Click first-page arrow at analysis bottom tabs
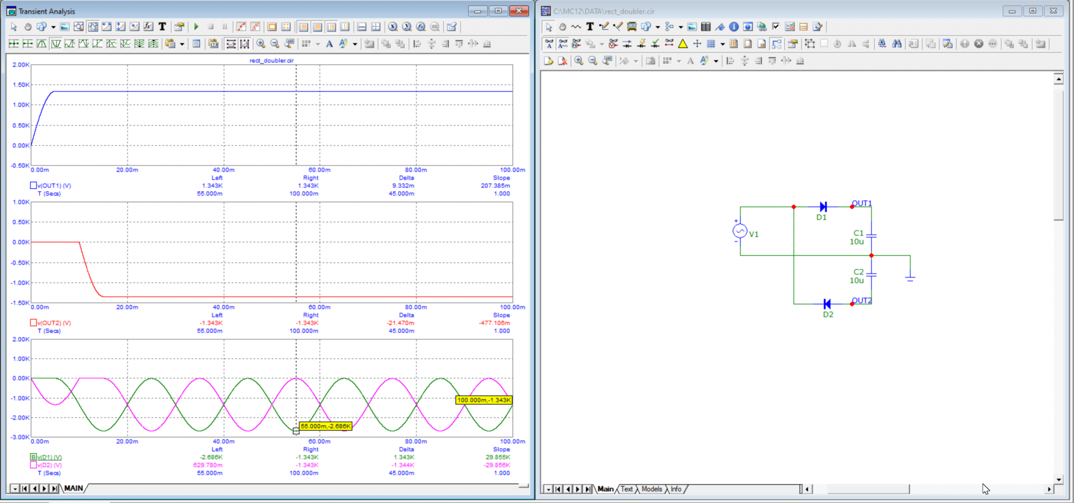 (x=25, y=488)
